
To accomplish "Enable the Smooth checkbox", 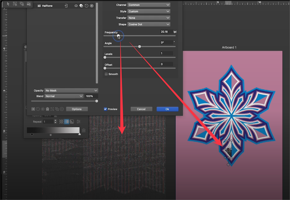I will point(106,74).
